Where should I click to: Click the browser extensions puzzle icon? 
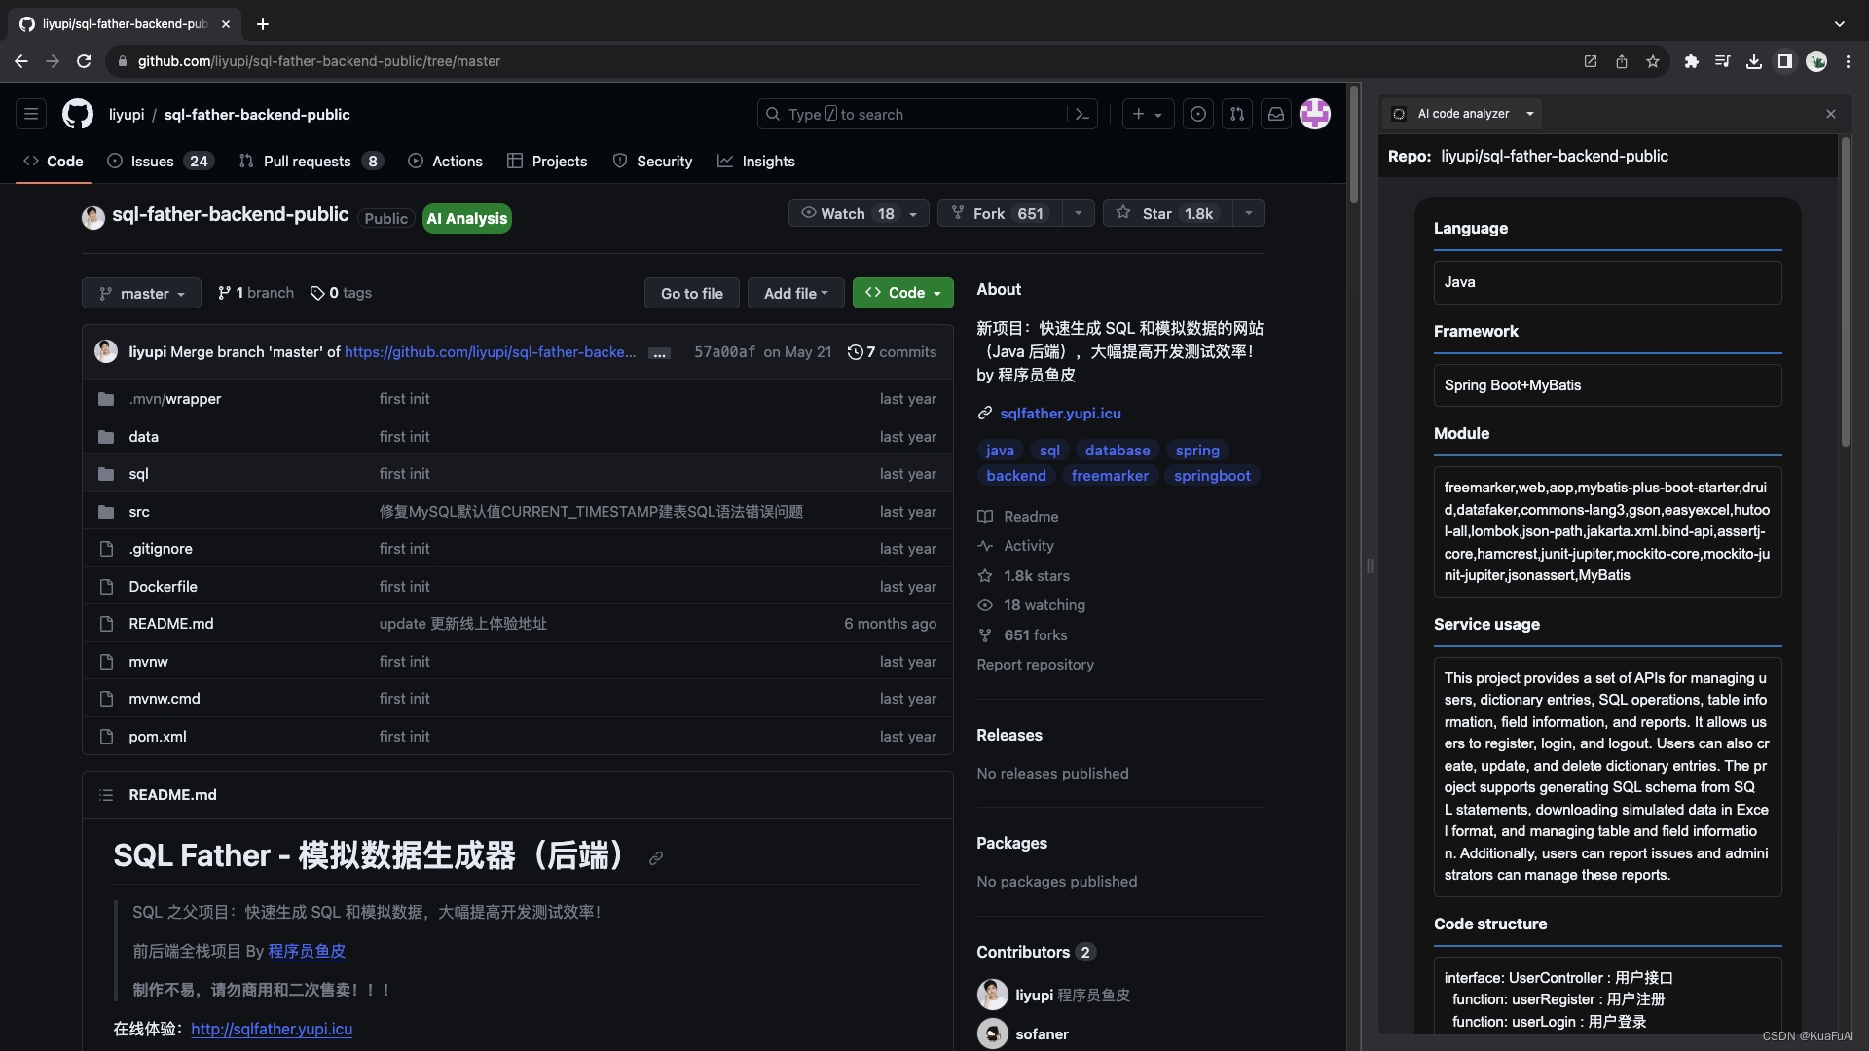click(1692, 61)
